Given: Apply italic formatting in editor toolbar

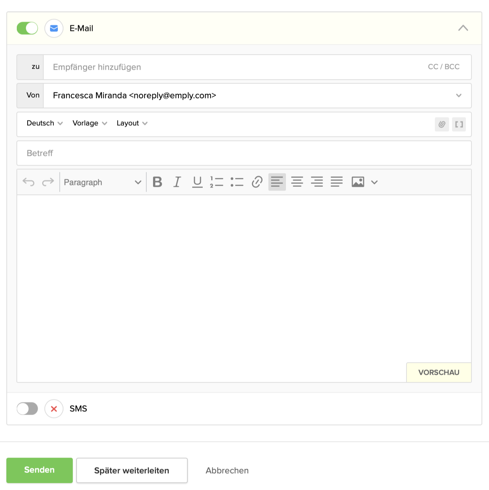Looking at the screenshot, I should pyautogui.click(x=177, y=182).
